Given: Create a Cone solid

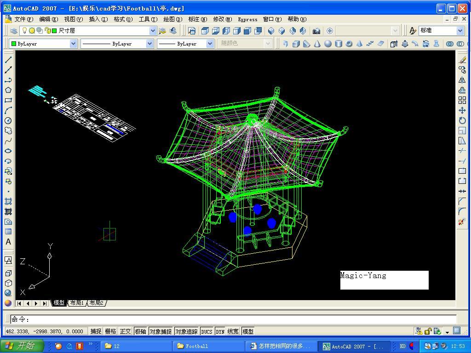Looking at the screenshot, I should pos(317,44).
